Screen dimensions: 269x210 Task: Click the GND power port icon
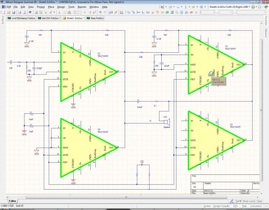[x=153, y=12]
